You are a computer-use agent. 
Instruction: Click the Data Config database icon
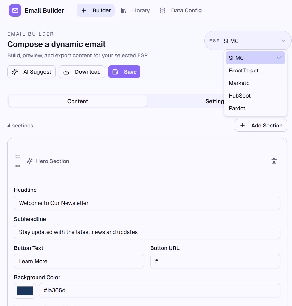pos(163,10)
